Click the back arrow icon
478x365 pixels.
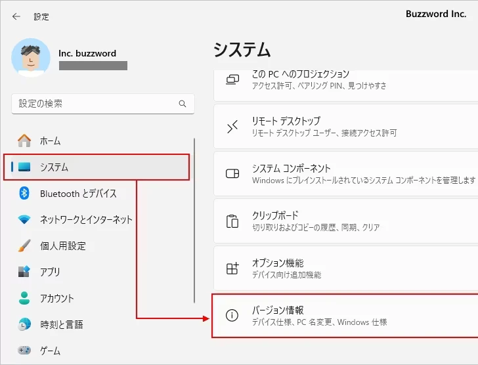point(16,16)
